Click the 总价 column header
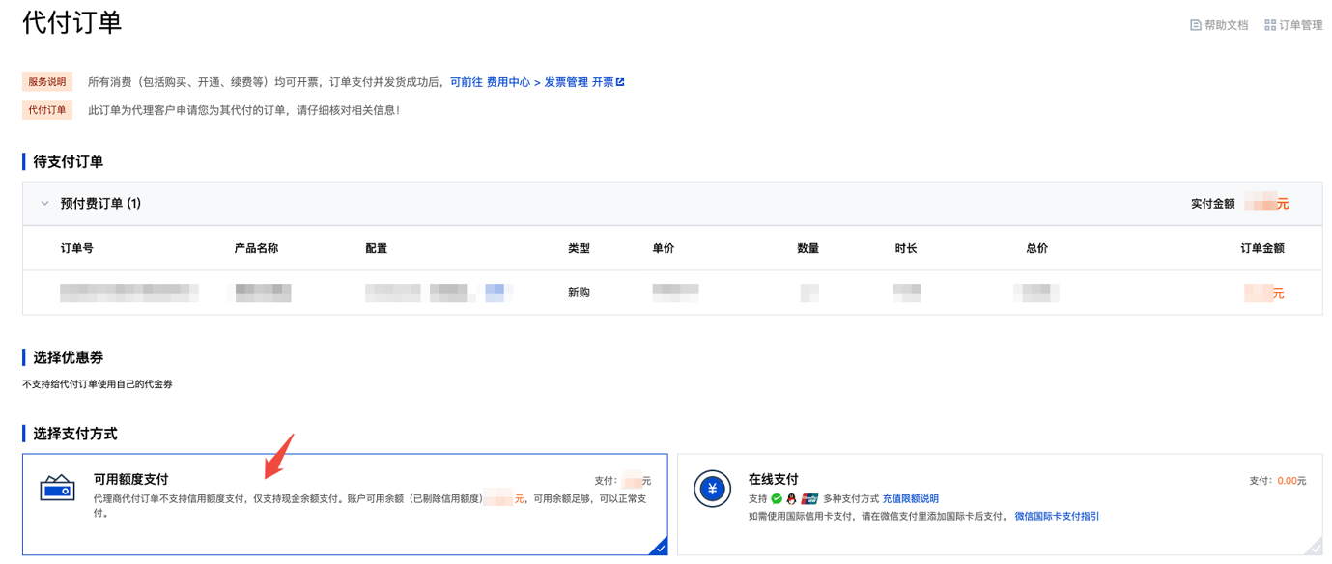This screenshot has width=1332, height=564. [x=1036, y=248]
